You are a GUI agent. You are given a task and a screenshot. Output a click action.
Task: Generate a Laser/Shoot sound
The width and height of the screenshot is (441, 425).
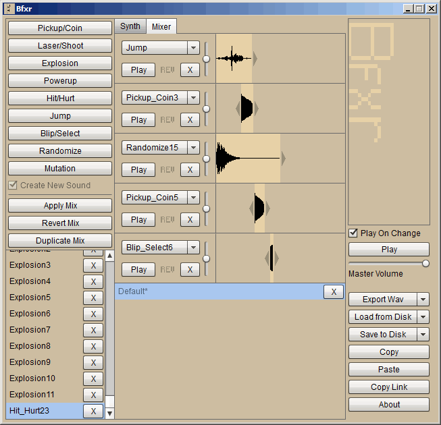[x=60, y=45]
